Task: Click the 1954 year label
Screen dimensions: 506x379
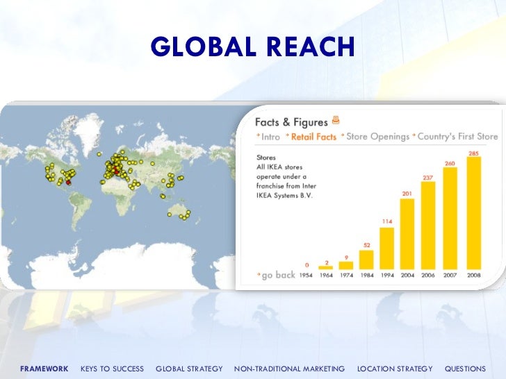Action: [306, 275]
